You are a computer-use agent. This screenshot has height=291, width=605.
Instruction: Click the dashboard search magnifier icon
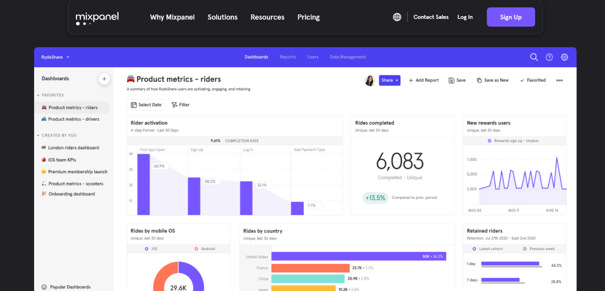(534, 57)
